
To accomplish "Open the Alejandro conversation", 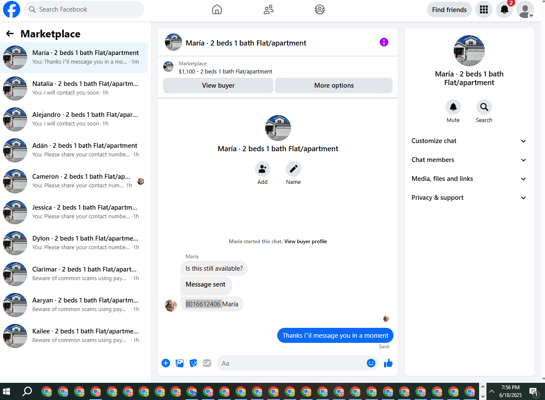I will coord(74,119).
